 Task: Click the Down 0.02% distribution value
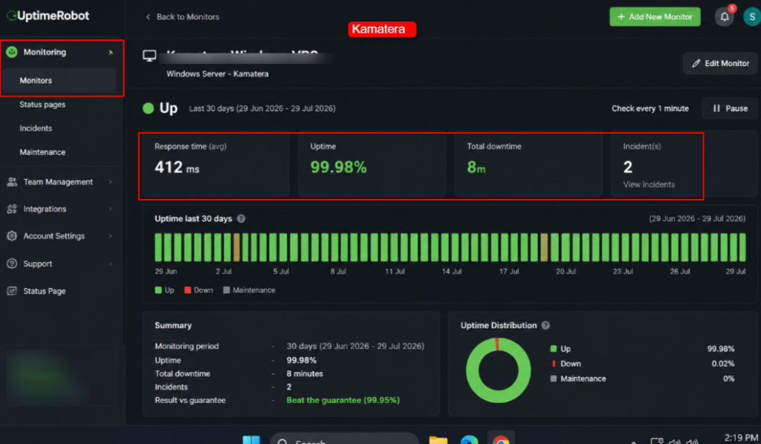pos(723,364)
